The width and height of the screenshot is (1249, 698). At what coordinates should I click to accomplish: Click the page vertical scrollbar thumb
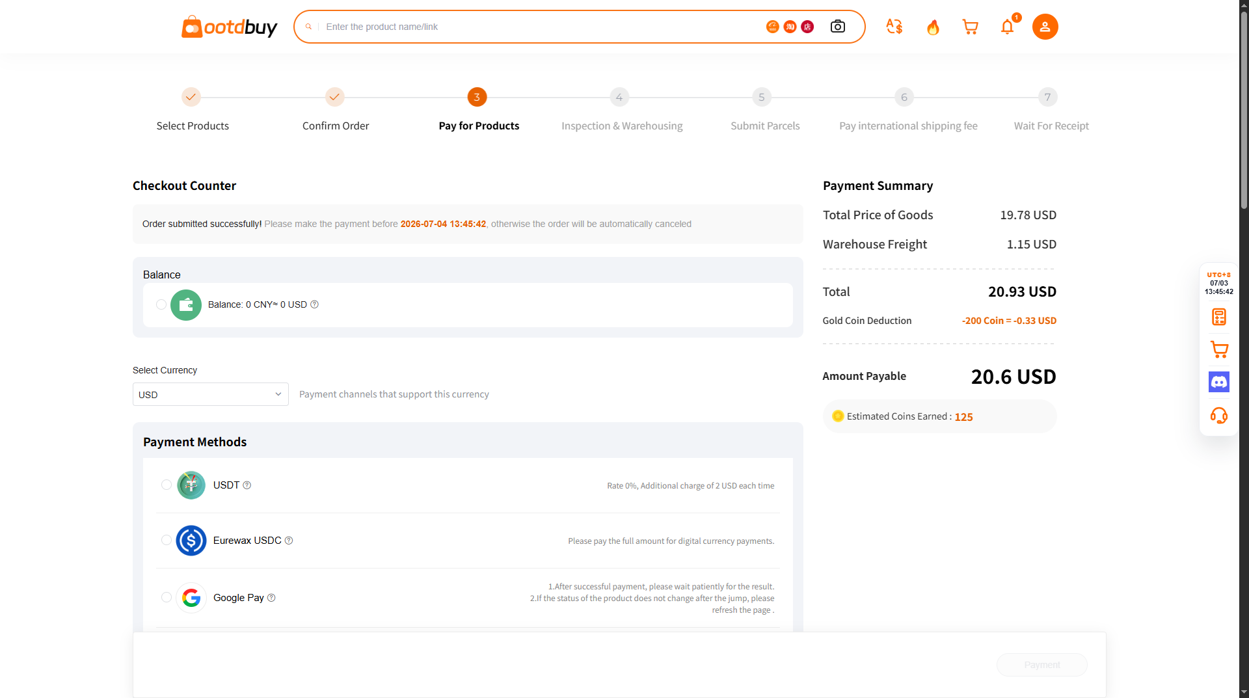tap(1244, 111)
